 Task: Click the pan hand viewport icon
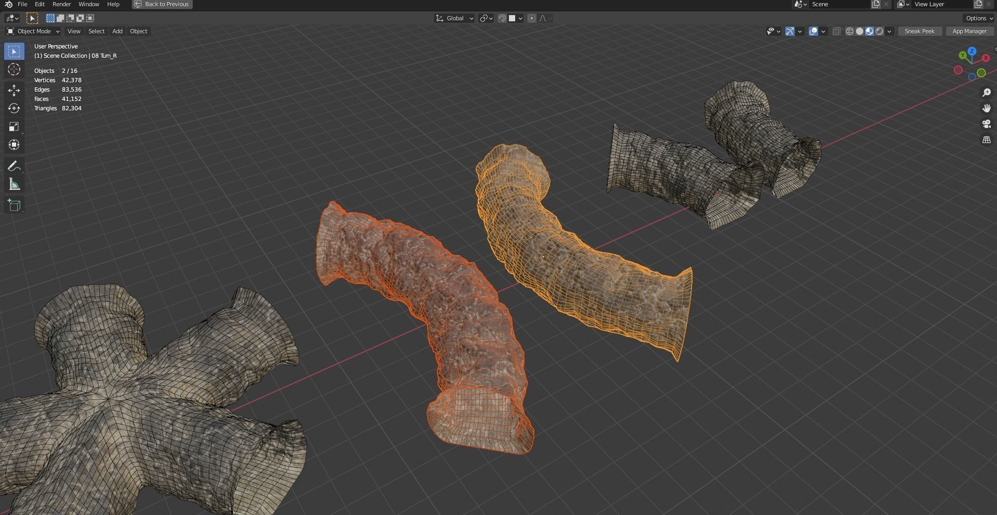pos(987,108)
